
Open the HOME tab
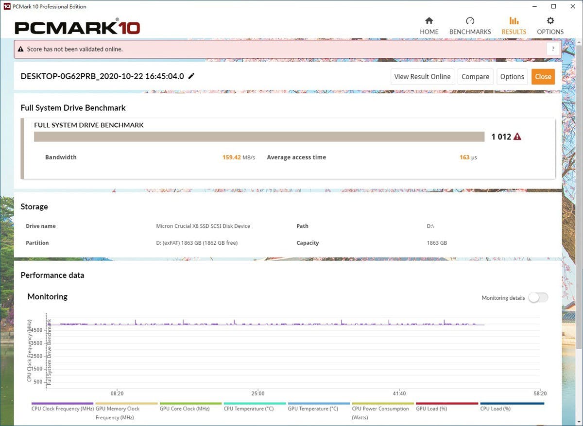[429, 26]
